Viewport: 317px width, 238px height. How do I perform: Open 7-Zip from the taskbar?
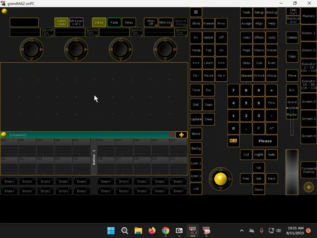179,231
